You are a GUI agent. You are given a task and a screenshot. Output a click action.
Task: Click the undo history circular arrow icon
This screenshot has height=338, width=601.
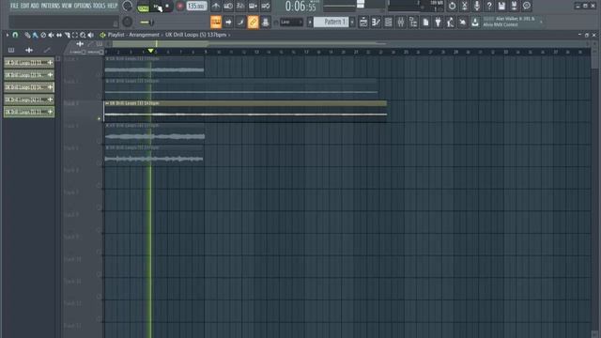452,6
